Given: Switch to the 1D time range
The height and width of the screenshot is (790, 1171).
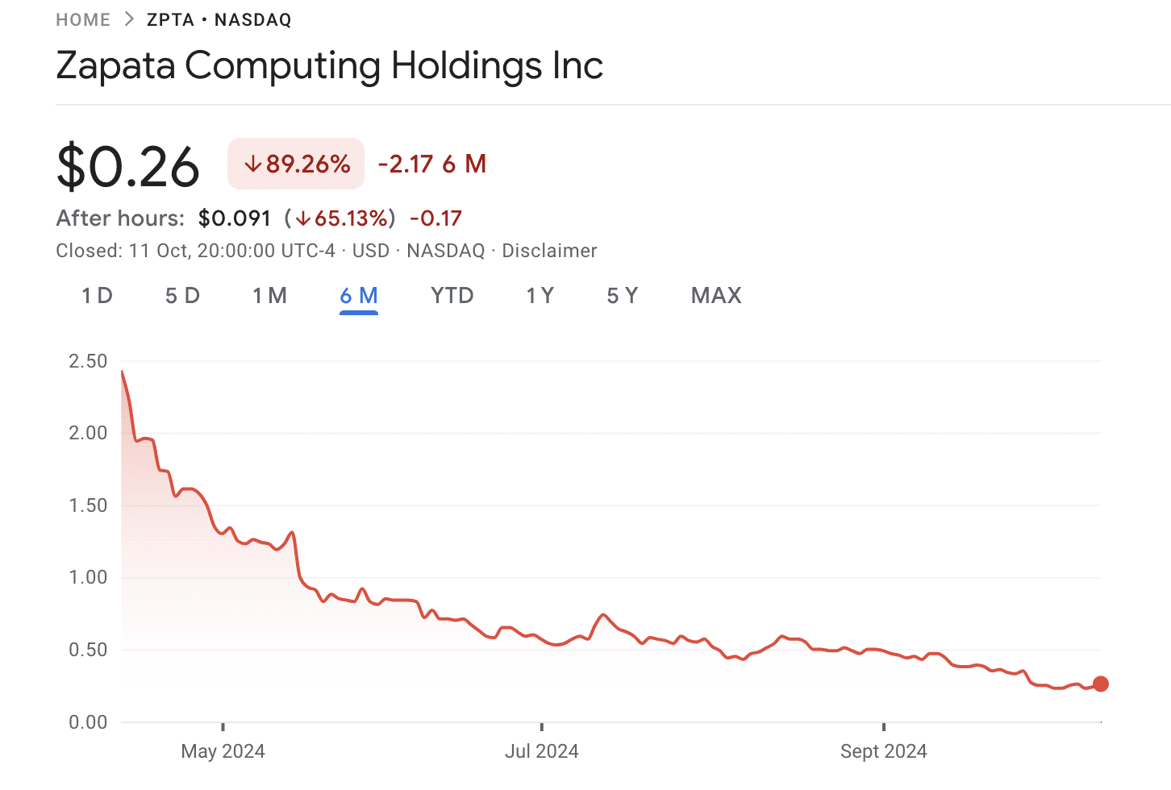Looking at the screenshot, I should point(96,295).
